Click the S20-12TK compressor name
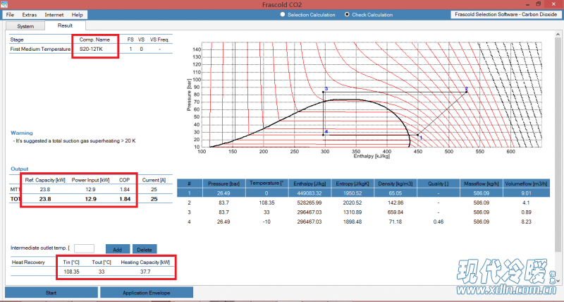The width and height of the screenshot is (564, 302). point(91,49)
